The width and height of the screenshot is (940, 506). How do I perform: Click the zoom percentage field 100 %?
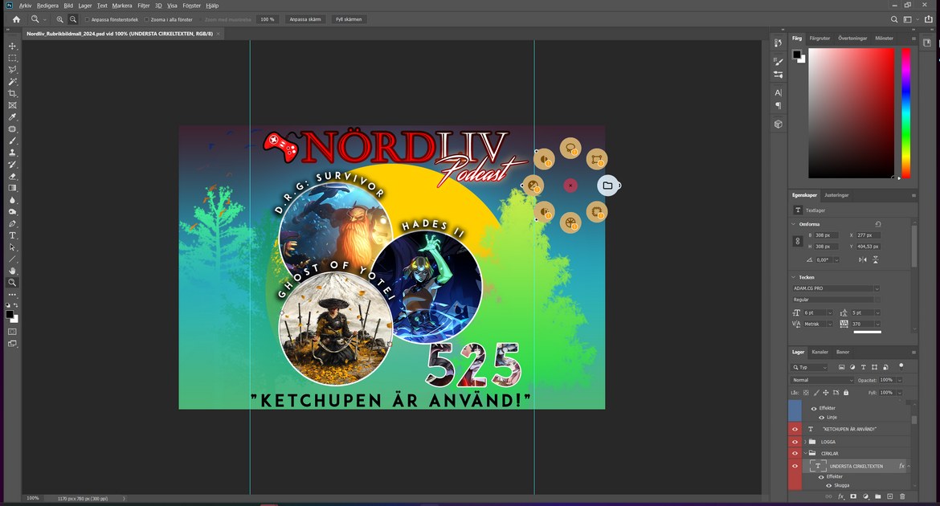(267, 19)
